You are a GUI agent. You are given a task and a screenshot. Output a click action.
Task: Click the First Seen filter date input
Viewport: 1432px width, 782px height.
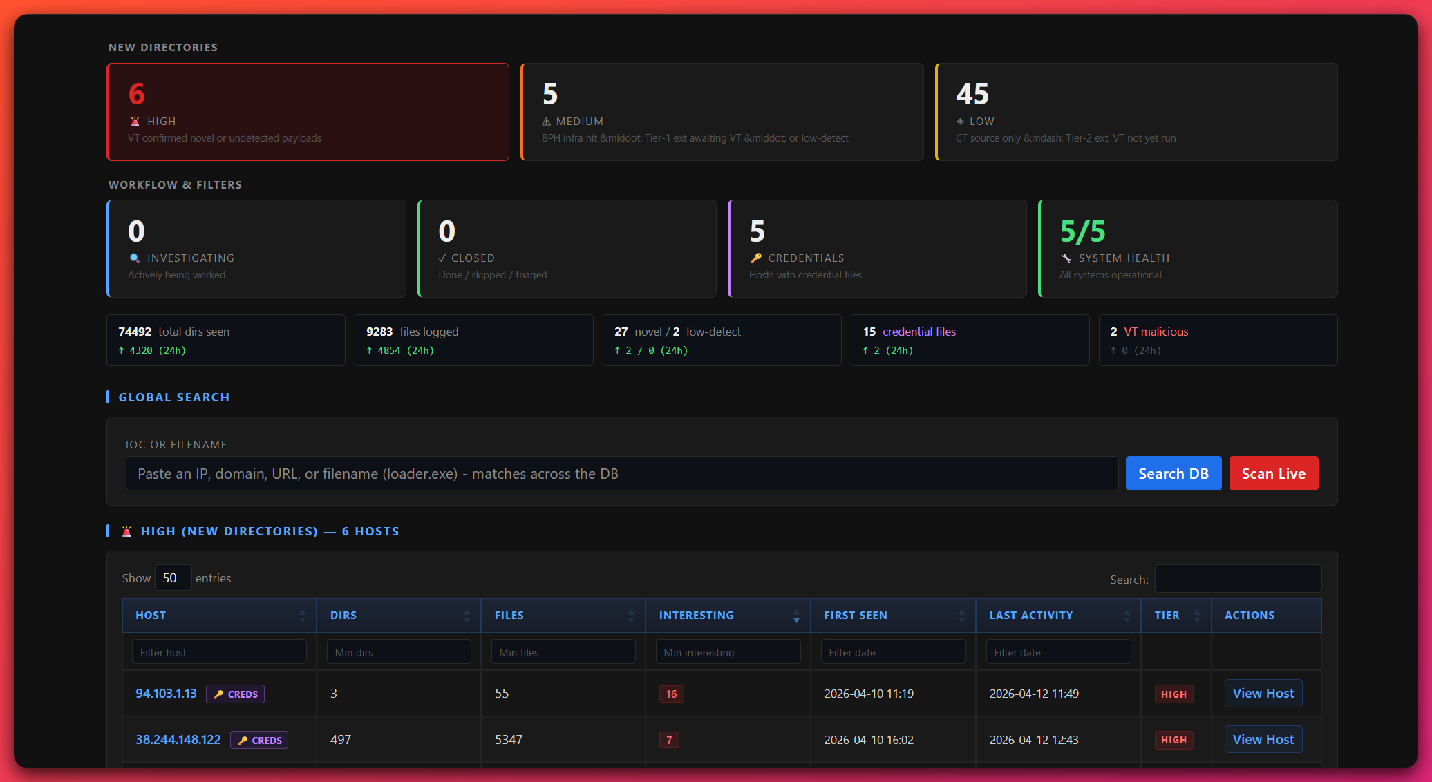point(894,652)
